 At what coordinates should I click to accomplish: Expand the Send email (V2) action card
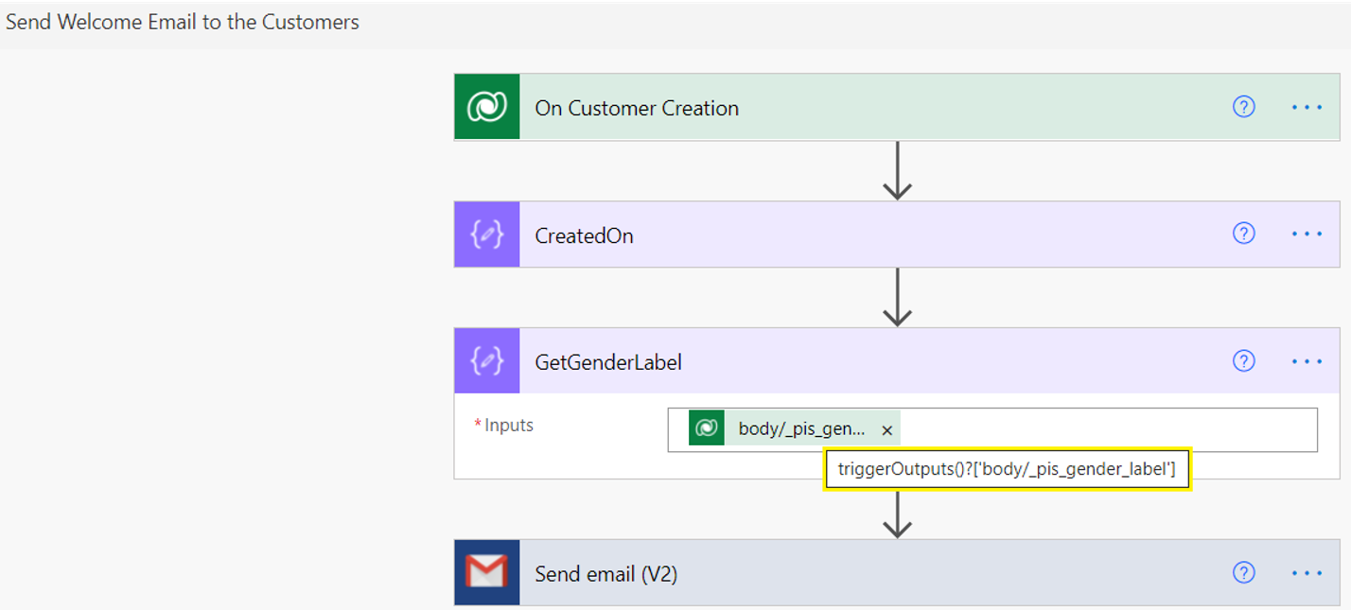point(605,574)
